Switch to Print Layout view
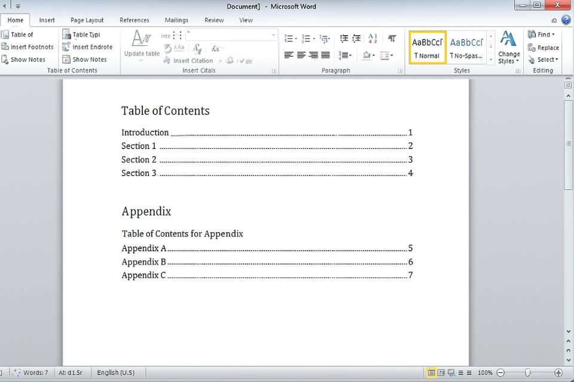This screenshot has width=574, height=382. tap(431, 372)
